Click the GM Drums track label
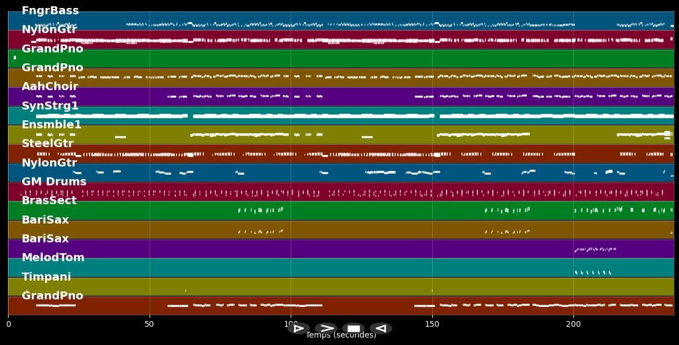This screenshot has height=345, width=679. (x=54, y=182)
